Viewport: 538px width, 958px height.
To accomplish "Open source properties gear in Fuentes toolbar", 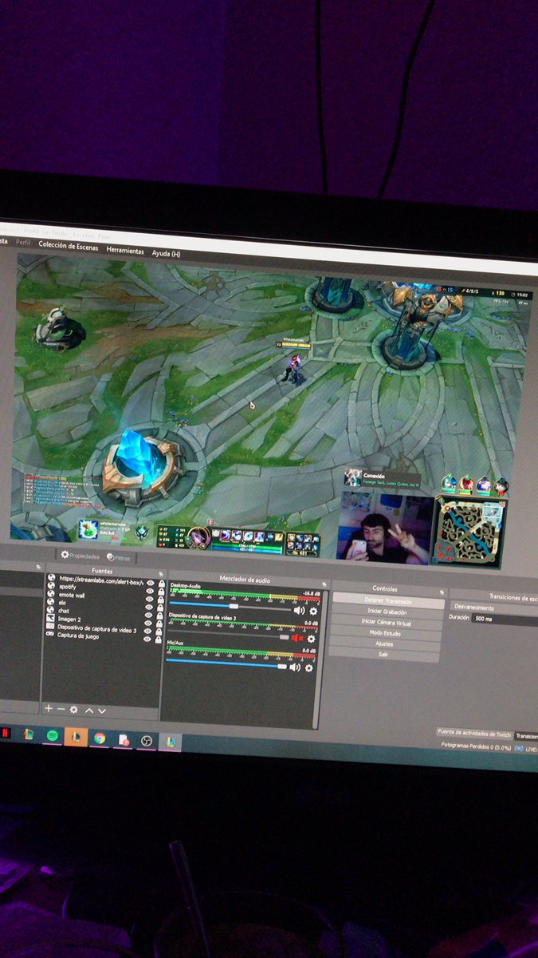I will click(x=74, y=710).
